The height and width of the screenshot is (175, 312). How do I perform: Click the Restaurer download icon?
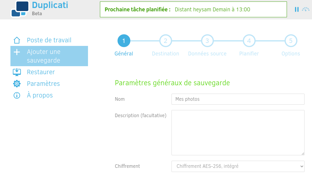coord(17,72)
